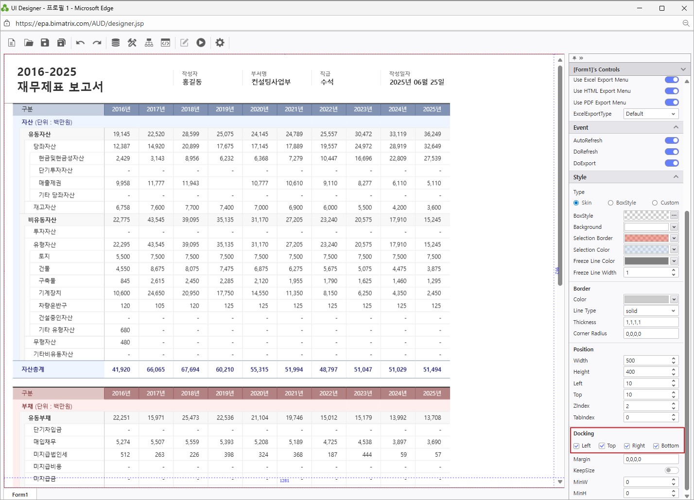Open the hierarchy tree structure icon
The height and width of the screenshot is (500, 694).
(149, 43)
